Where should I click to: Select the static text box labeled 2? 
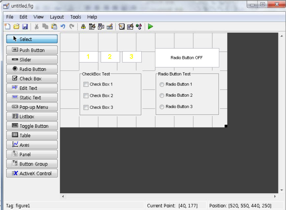(x=110, y=57)
